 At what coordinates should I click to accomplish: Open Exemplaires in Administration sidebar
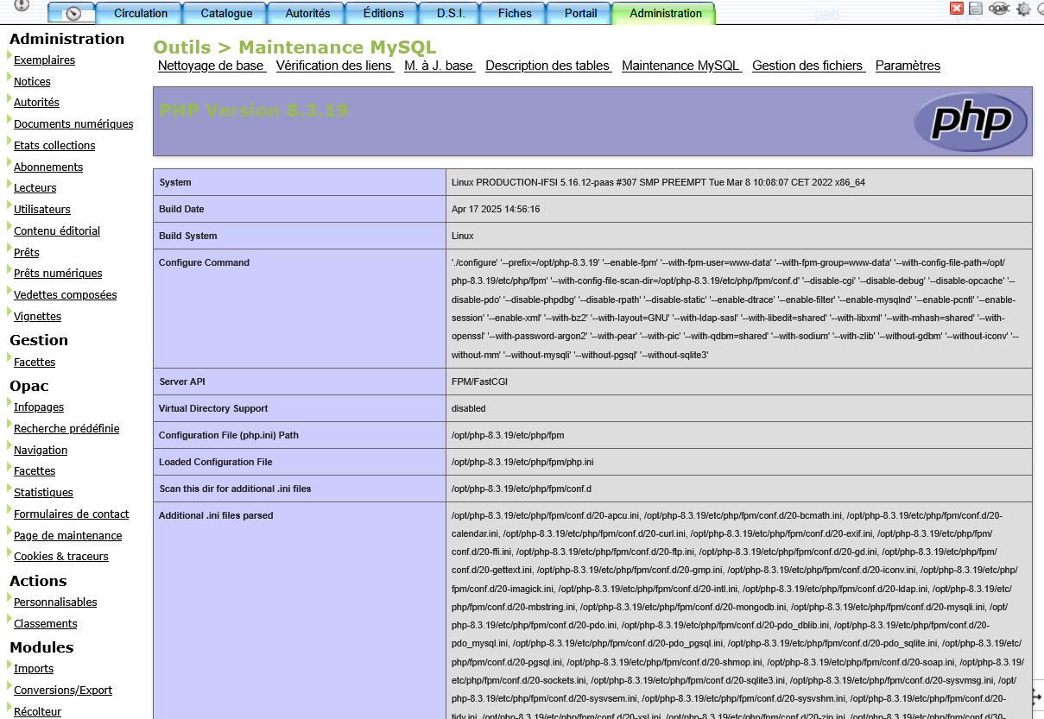pyautogui.click(x=44, y=60)
